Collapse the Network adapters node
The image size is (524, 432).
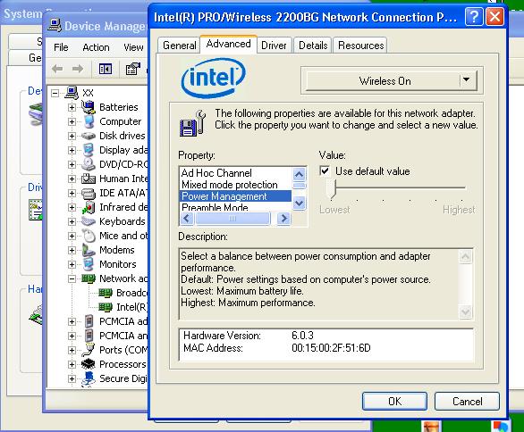point(72,278)
